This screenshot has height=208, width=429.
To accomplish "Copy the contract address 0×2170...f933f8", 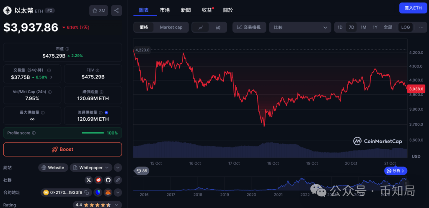I will pos(86,193).
